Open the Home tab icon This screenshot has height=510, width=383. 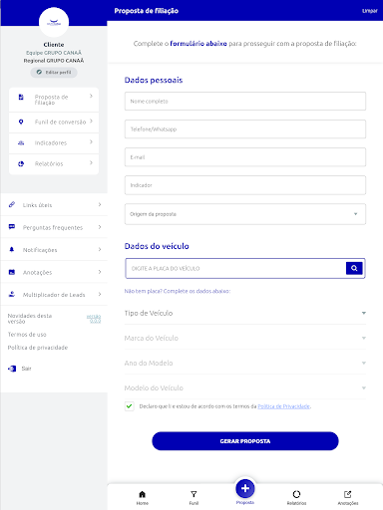(142, 494)
